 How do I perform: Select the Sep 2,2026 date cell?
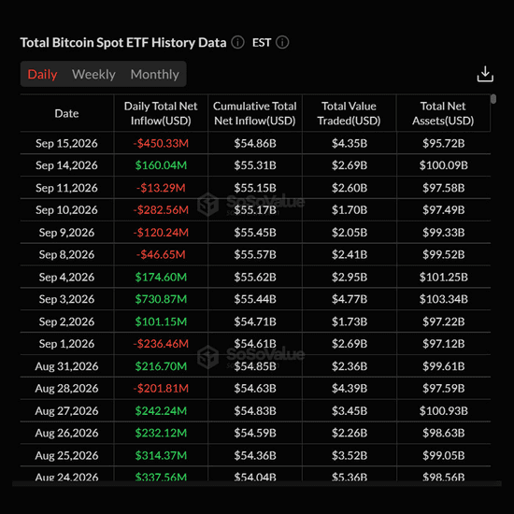[66, 321]
